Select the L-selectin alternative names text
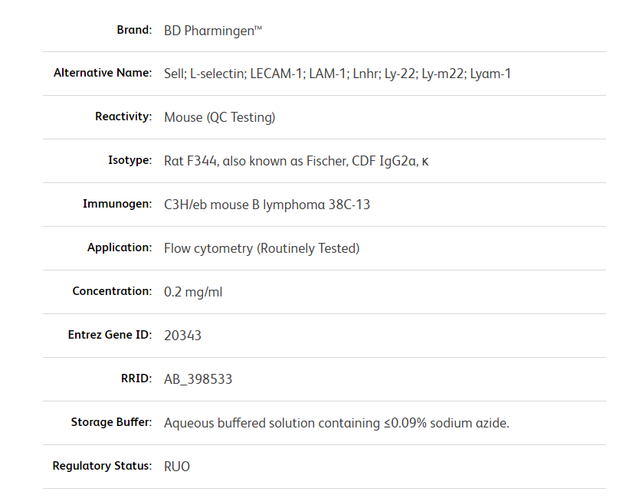This screenshot has height=498, width=639. pyautogui.click(x=337, y=74)
